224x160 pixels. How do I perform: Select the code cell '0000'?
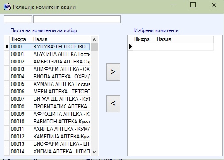point(21,47)
